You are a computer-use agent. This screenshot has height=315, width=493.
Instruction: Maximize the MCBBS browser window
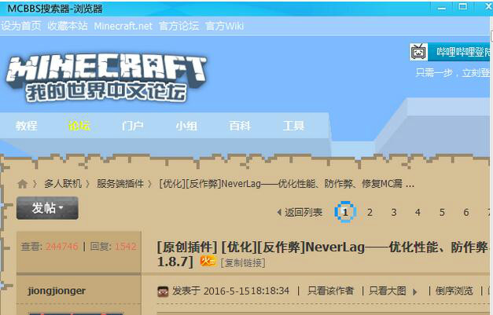tap(463, 7)
